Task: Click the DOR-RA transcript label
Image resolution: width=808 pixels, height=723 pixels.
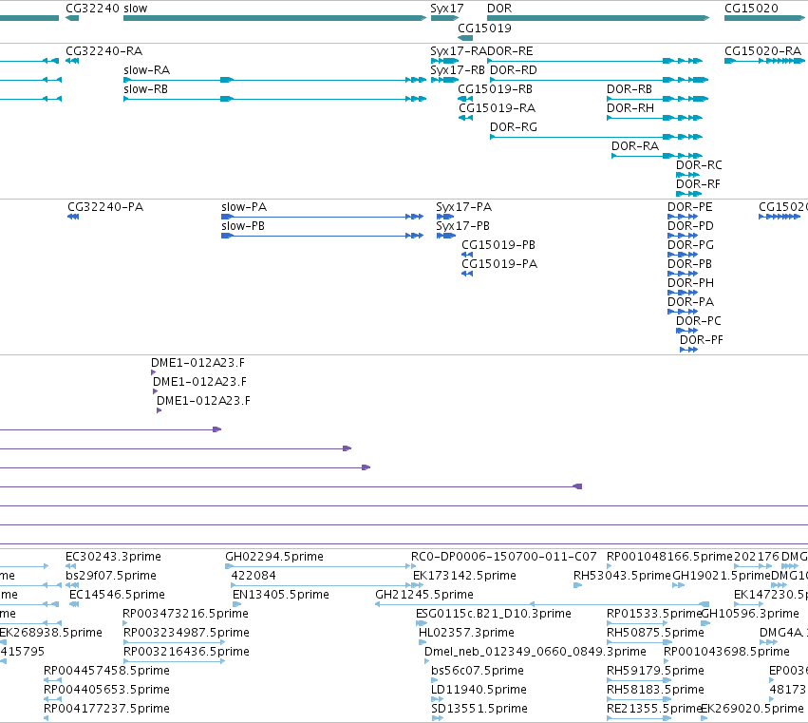Action: coord(635,146)
